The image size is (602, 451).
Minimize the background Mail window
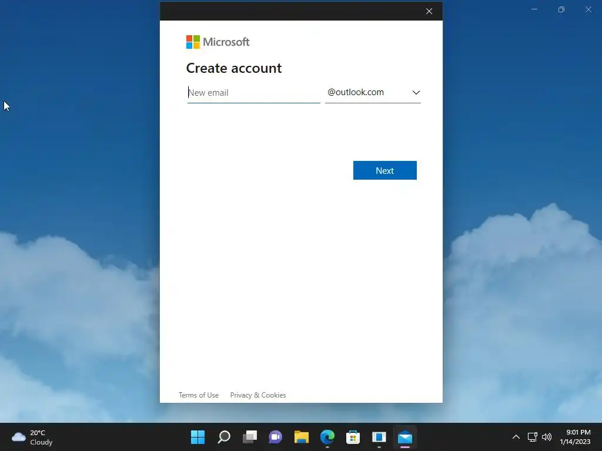coord(534,9)
